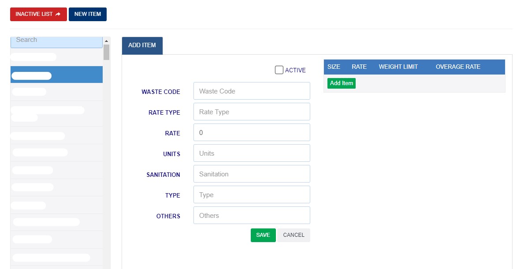This screenshot has height=269, width=524.
Task: Click the Others input field
Action: (252, 216)
